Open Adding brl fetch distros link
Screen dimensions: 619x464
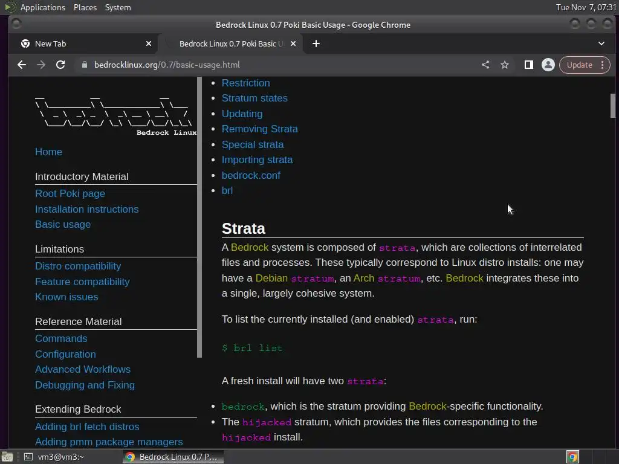click(x=87, y=427)
